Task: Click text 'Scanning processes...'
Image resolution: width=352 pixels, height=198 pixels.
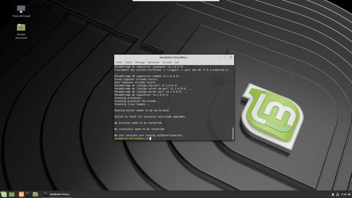Action: tap(130, 98)
